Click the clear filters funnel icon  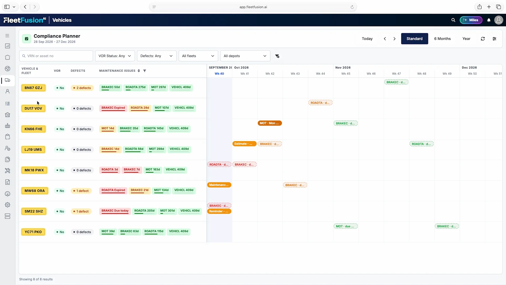click(x=277, y=56)
